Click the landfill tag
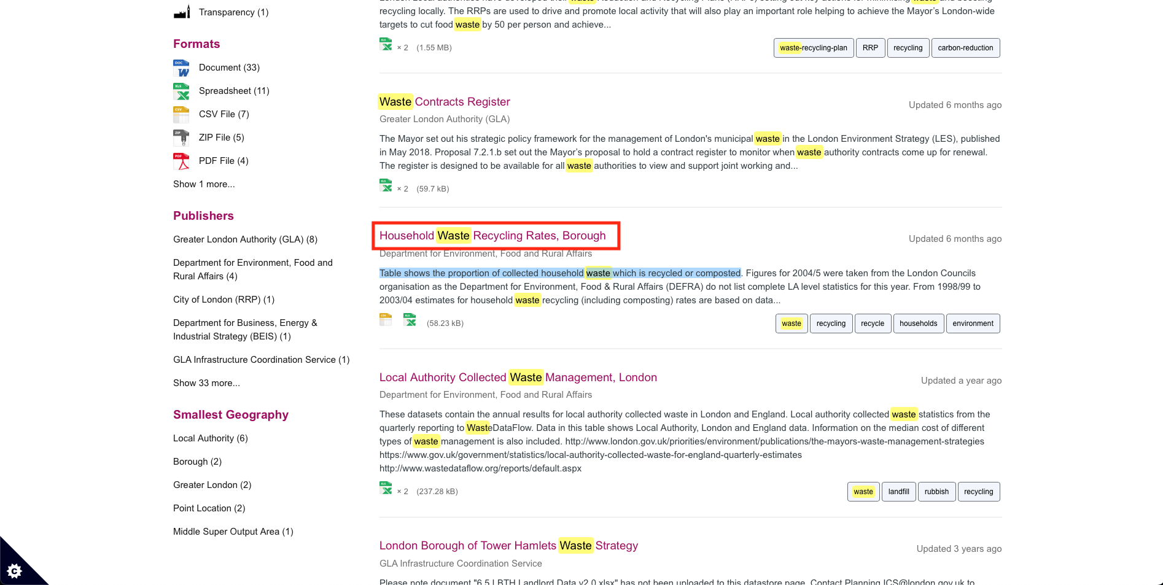Viewport: 1163px width, 585px height. point(898,492)
